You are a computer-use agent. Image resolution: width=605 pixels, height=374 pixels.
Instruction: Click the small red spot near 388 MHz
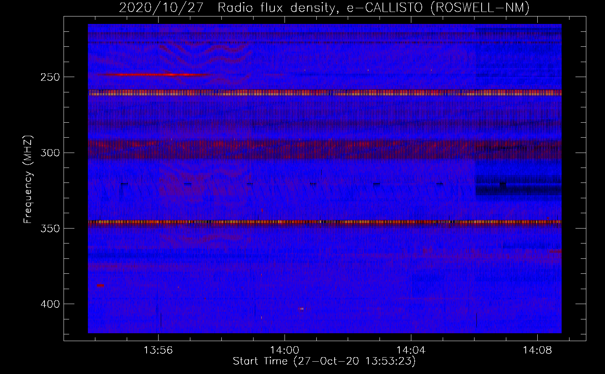pyautogui.click(x=100, y=285)
